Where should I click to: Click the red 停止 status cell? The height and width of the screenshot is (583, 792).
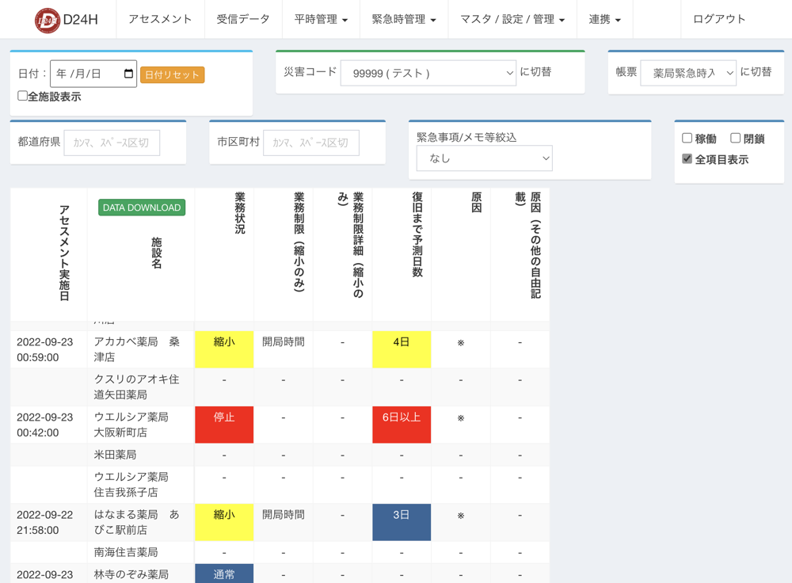[224, 425]
